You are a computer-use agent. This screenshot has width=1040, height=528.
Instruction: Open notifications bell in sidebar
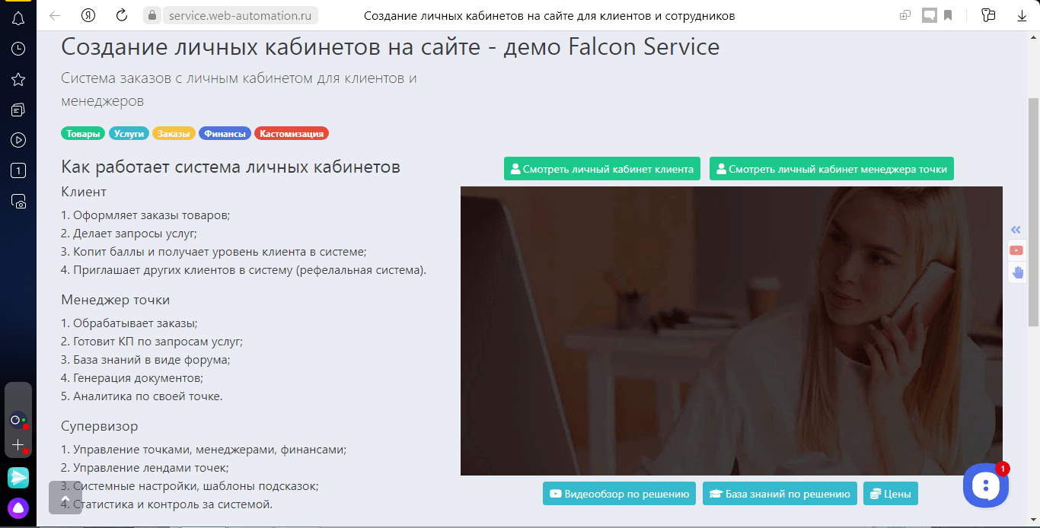(18, 18)
